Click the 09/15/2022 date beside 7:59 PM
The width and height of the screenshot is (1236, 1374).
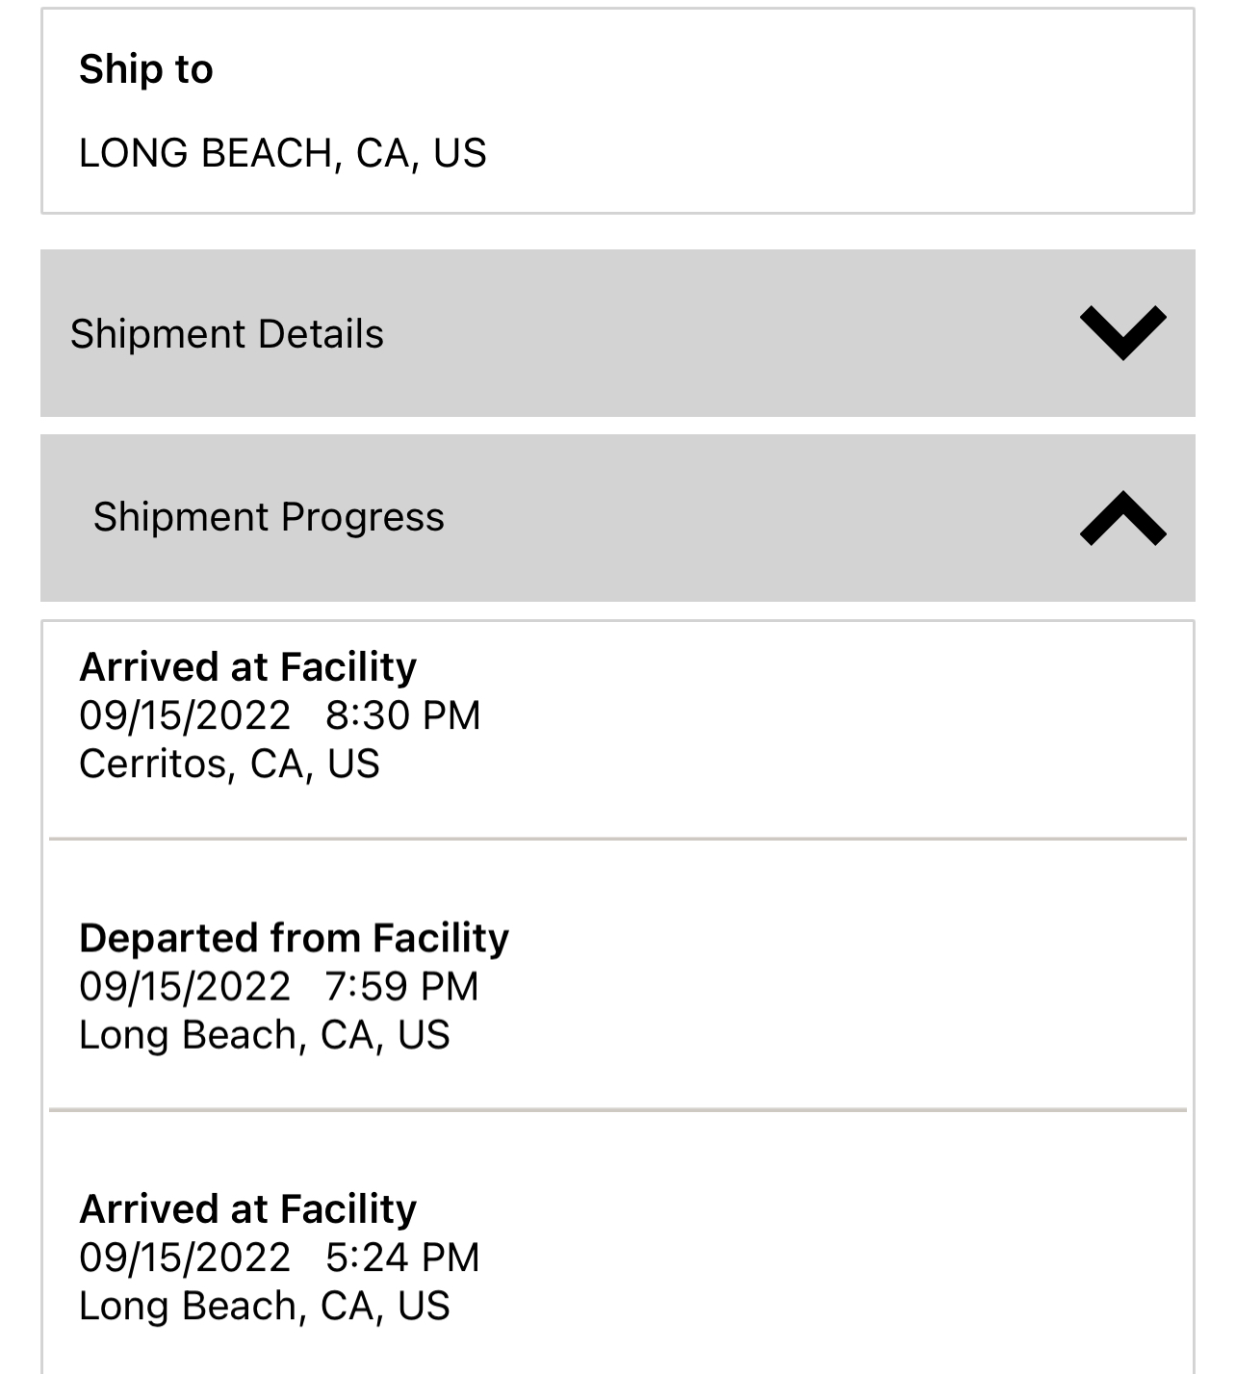pyautogui.click(x=185, y=986)
